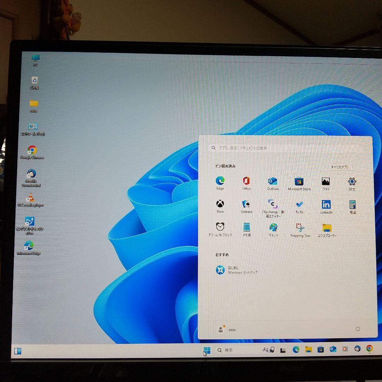Open Microsoft Store pinned tile
382x382 pixels.
click(299, 181)
